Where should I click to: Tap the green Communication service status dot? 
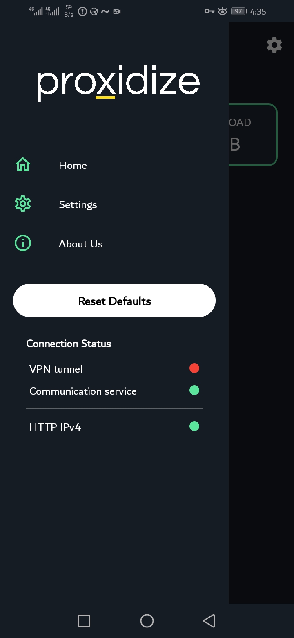tap(194, 391)
